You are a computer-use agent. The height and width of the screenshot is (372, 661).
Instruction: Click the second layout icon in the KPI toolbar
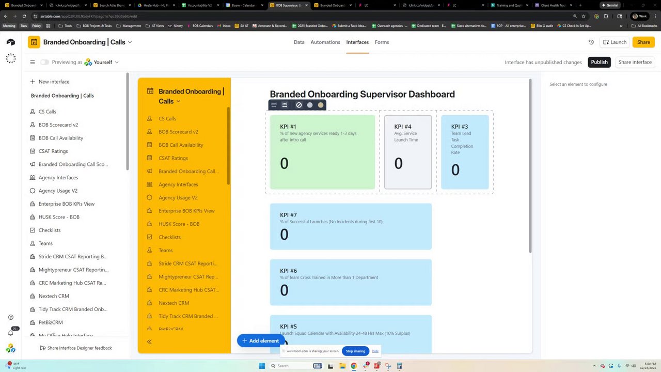click(285, 105)
